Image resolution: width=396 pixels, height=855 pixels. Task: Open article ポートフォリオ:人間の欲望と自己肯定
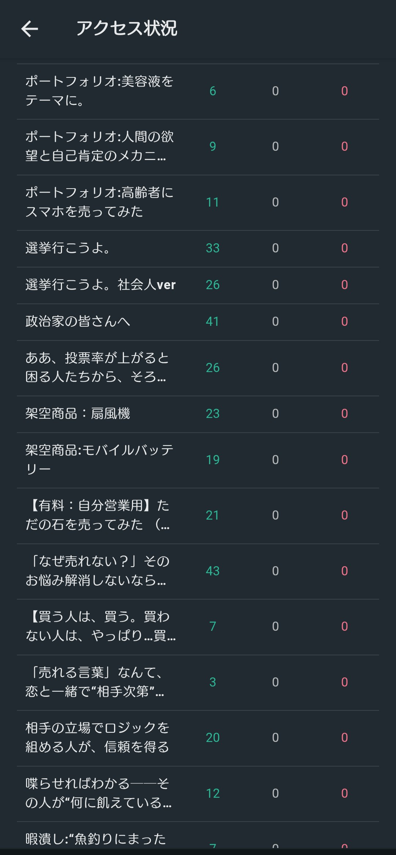point(99,146)
